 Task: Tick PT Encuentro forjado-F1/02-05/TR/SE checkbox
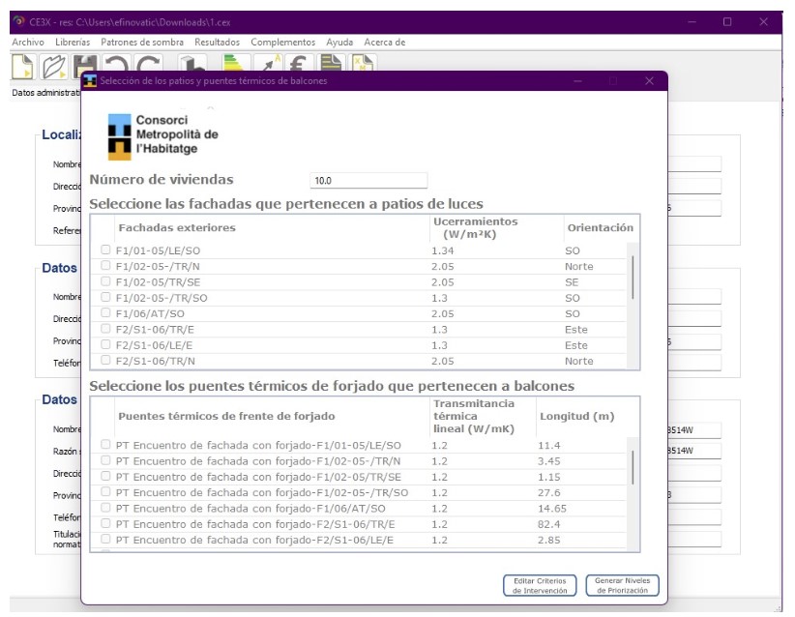pyautogui.click(x=105, y=476)
